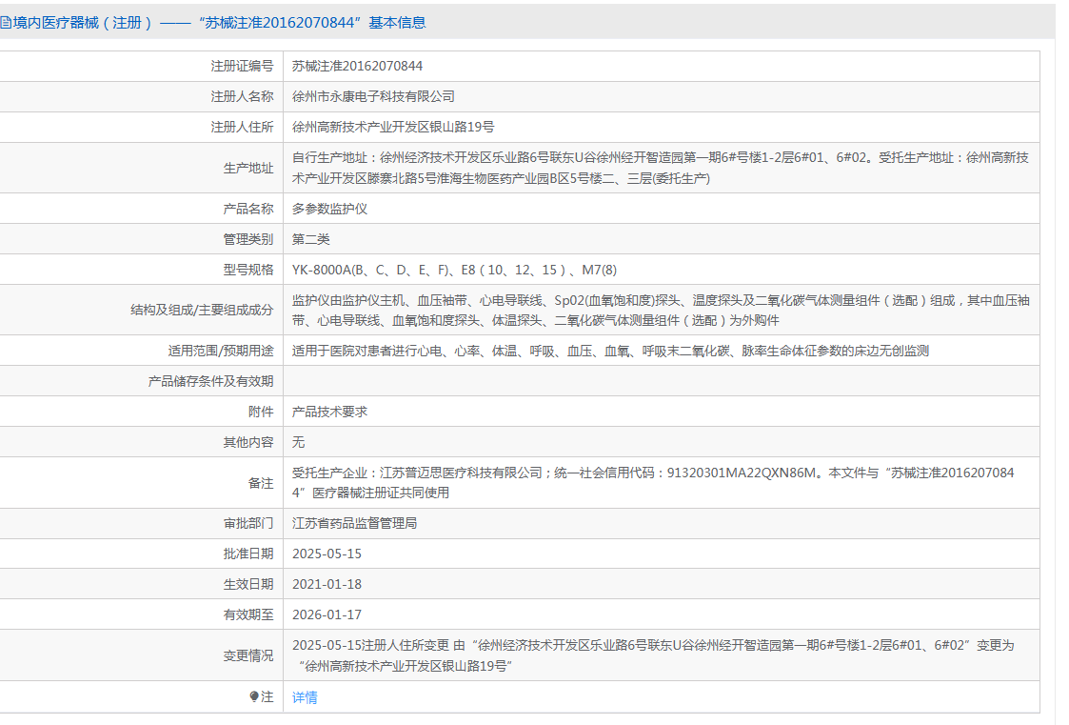Click attachment value 产品技术要求
The height and width of the screenshot is (725, 1069).
(329, 412)
